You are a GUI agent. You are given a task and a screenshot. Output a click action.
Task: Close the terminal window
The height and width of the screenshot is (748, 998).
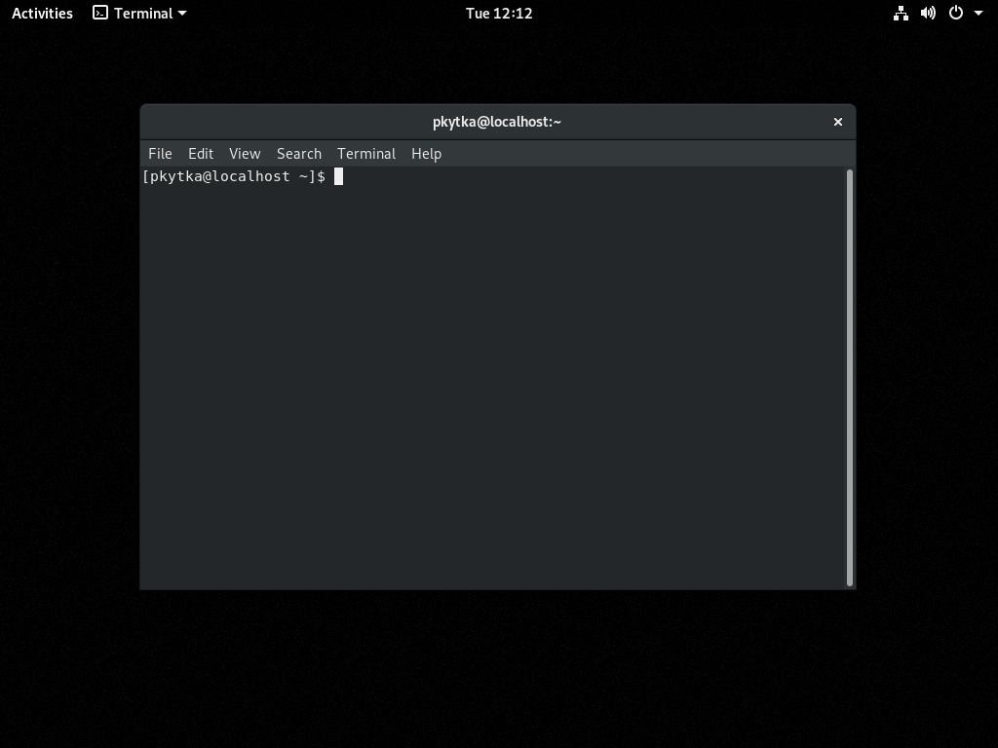pos(837,122)
